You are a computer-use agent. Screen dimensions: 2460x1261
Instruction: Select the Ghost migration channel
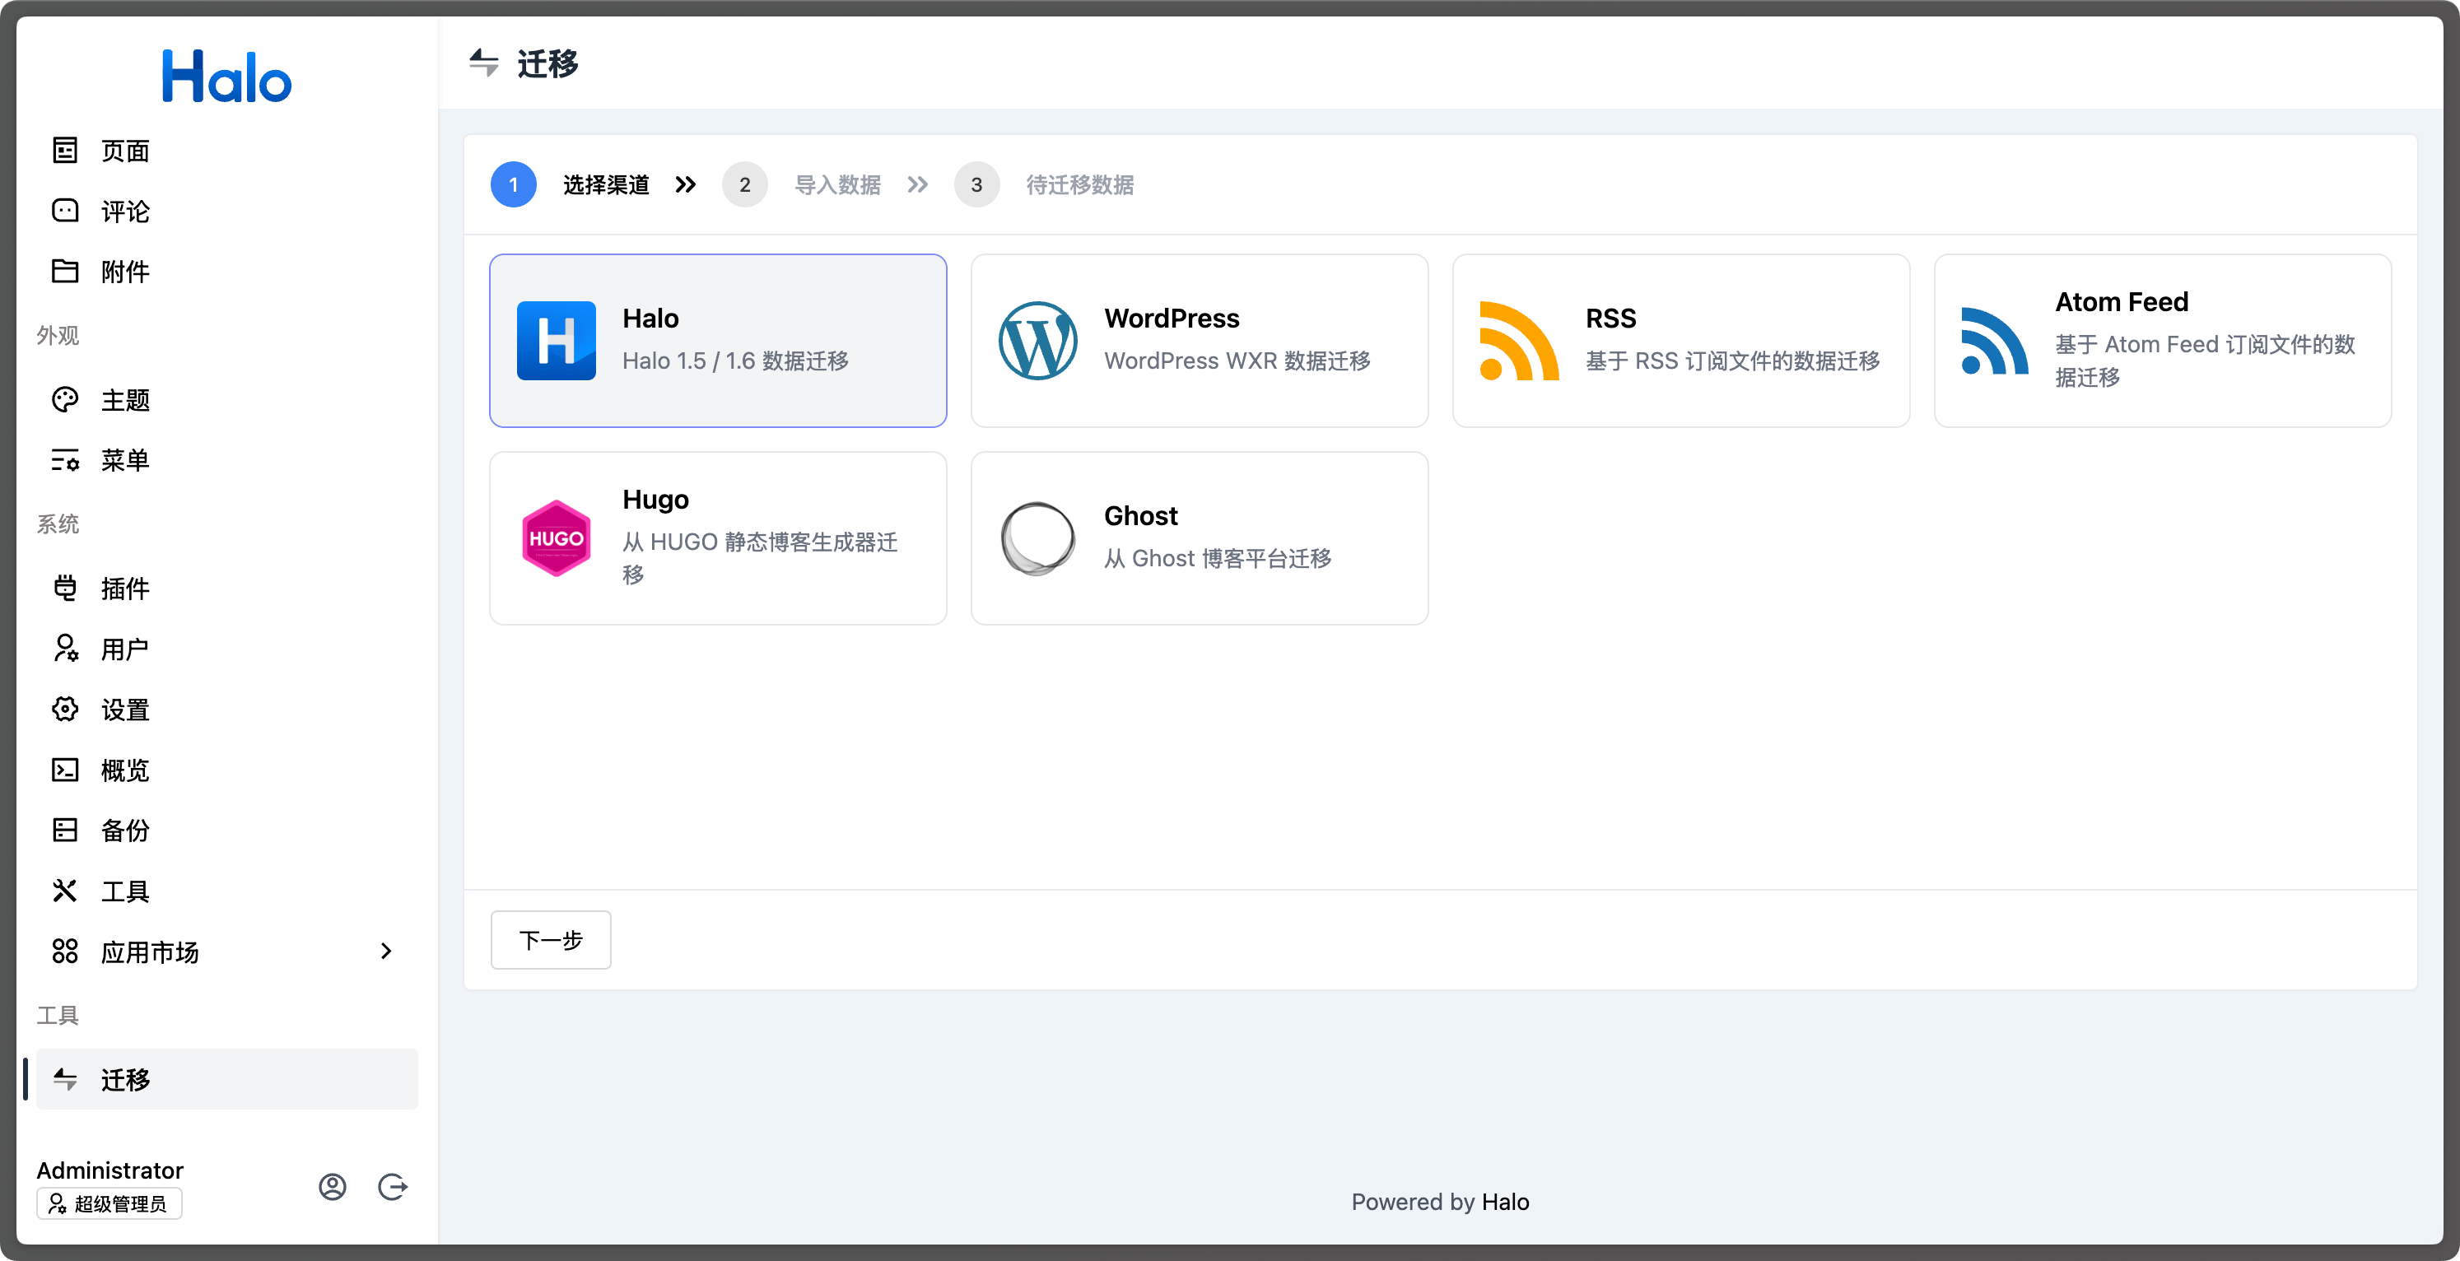(x=1199, y=537)
